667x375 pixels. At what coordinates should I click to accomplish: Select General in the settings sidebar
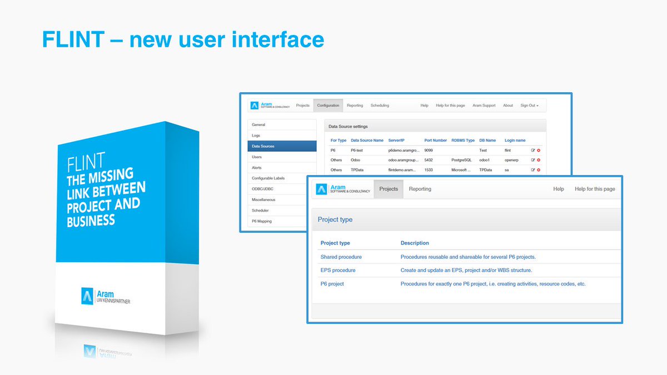[x=282, y=125]
